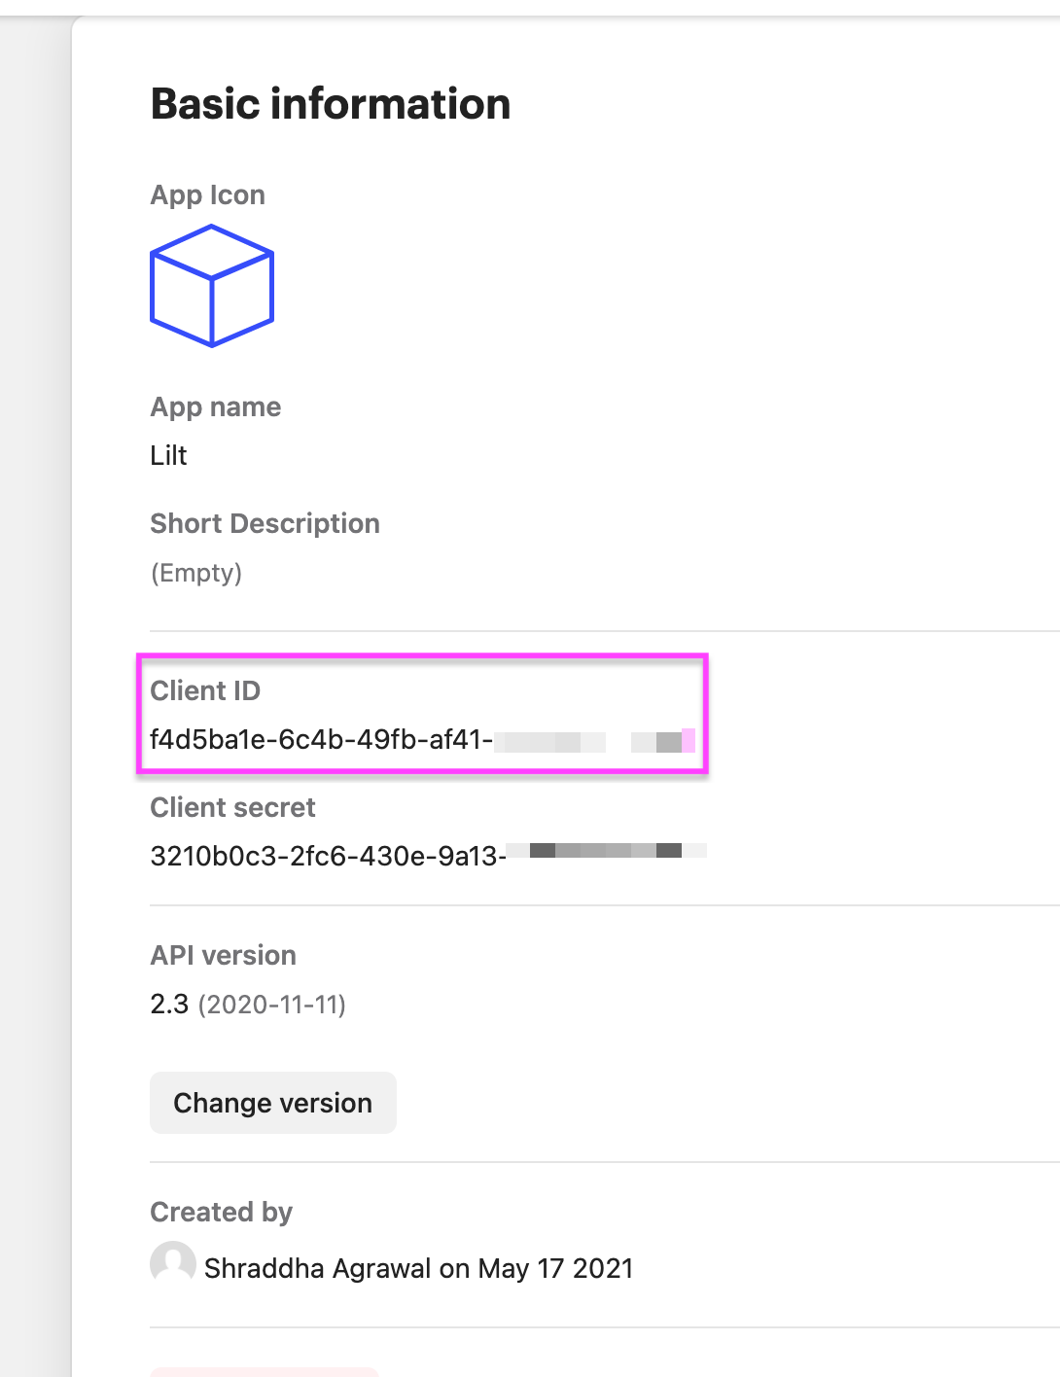This screenshot has height=1377, width=1060.
Task: Click the Short Description label
Action: (x=265, y=523)
